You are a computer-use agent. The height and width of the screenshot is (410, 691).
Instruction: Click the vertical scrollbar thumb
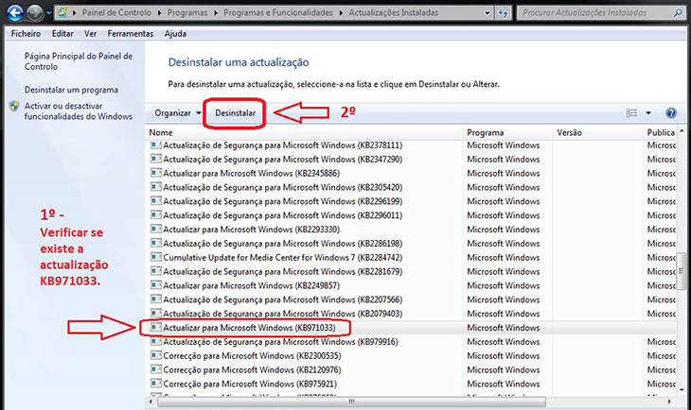(x=682, y=271)
